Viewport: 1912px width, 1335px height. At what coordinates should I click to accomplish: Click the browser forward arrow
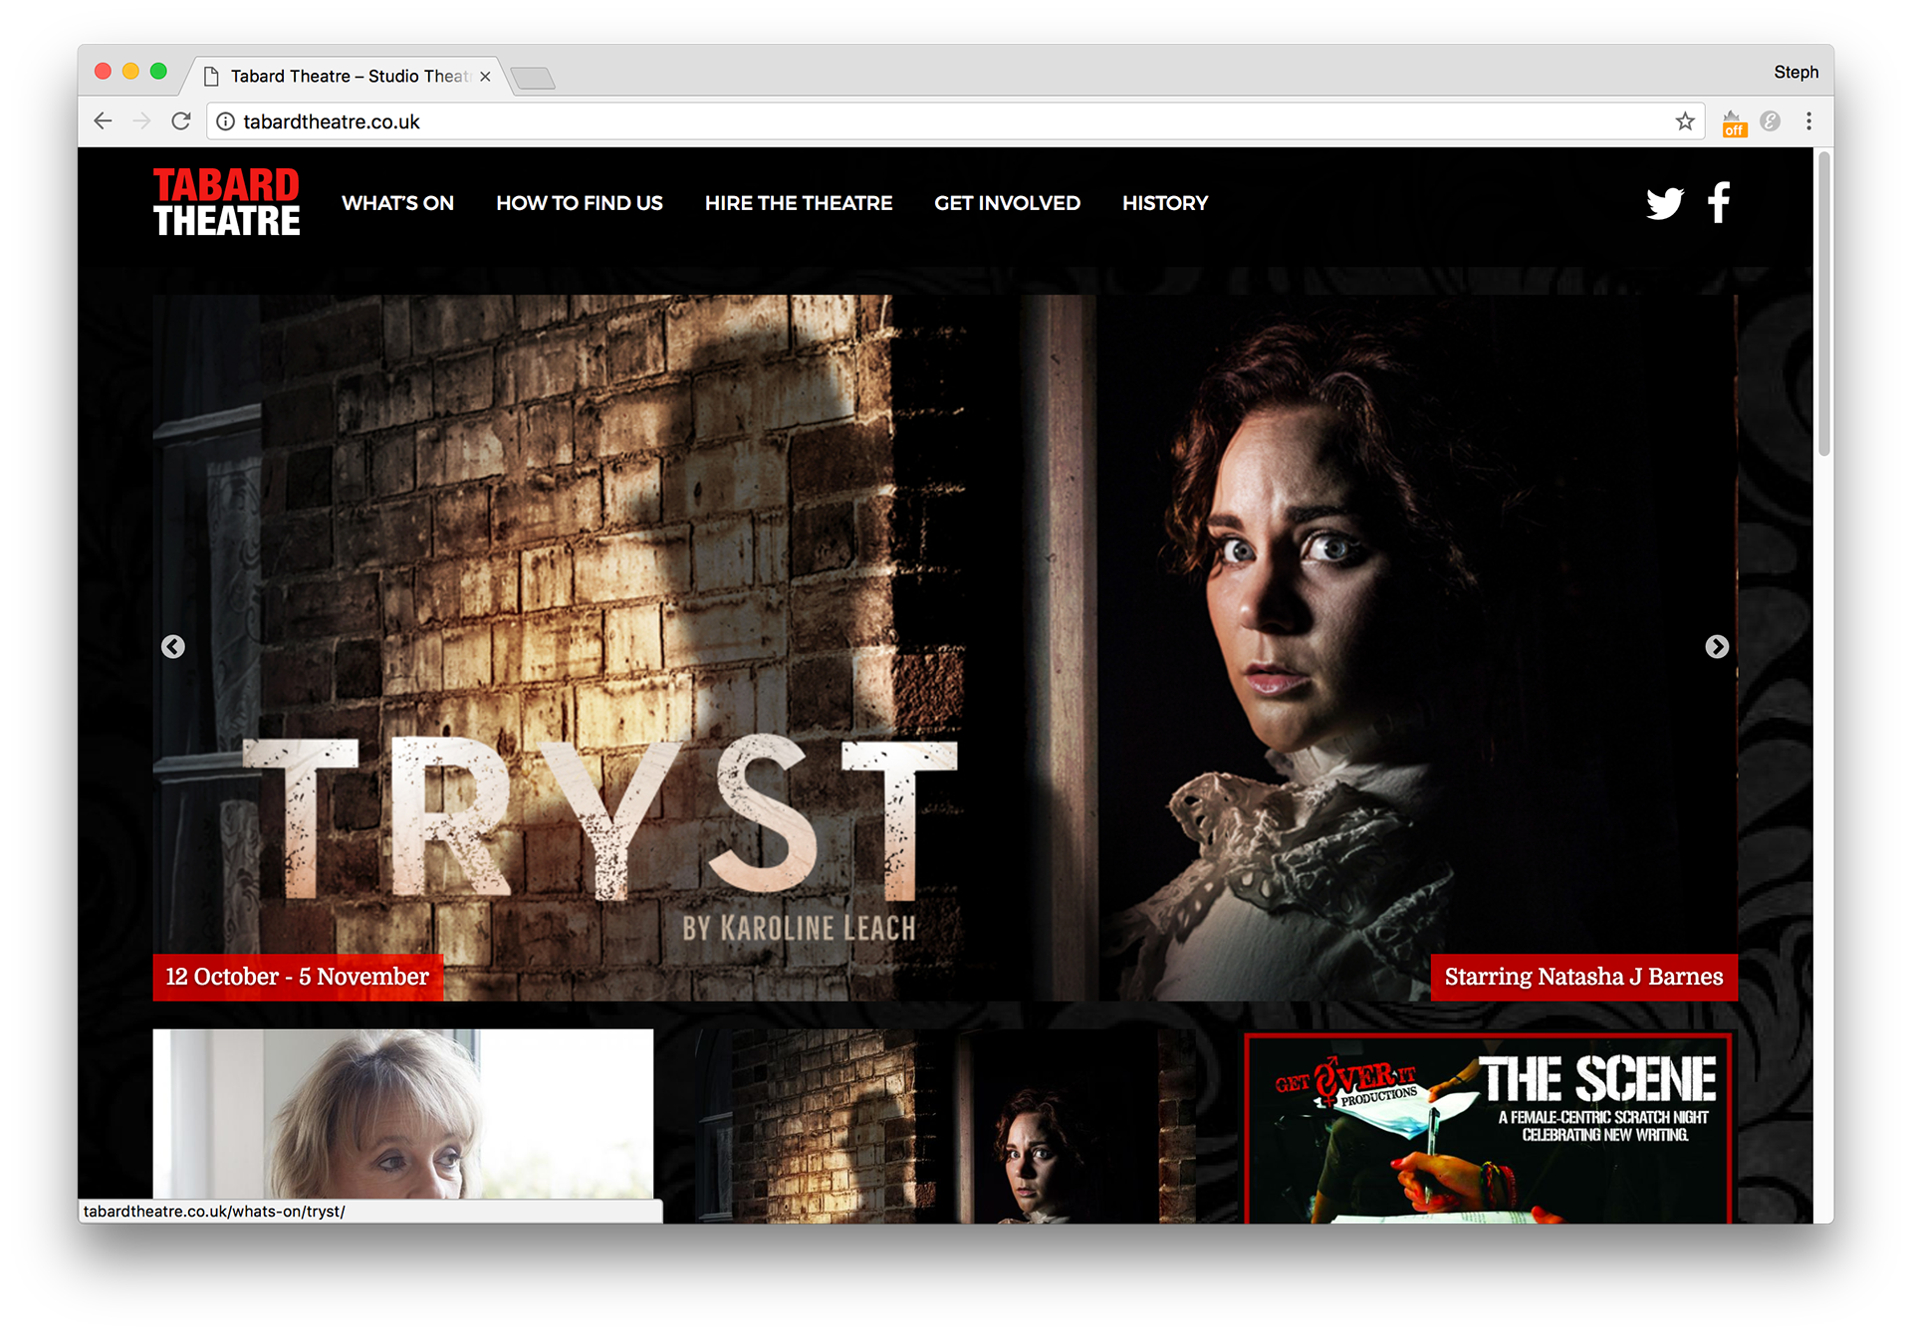141,121
